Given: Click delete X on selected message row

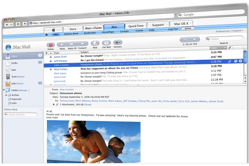Looking at the screenshot, I should pyautogui.click(x=240, y=61).
